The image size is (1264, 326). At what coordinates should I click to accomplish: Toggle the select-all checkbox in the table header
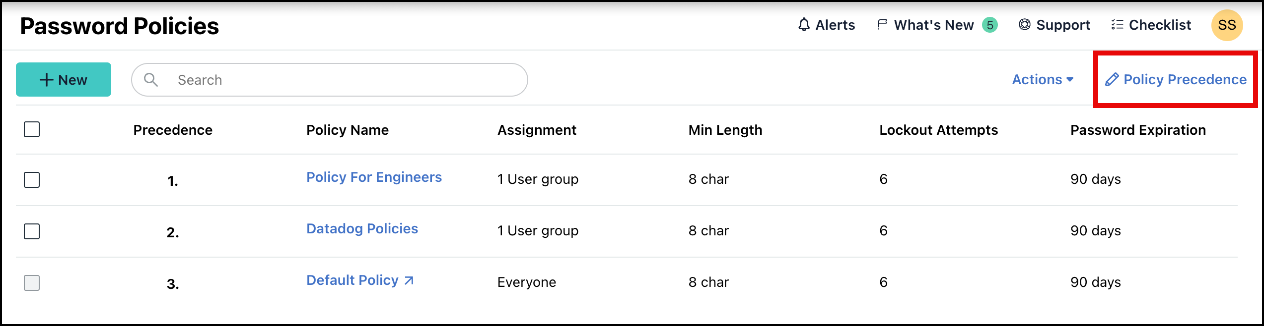point(31,130)
